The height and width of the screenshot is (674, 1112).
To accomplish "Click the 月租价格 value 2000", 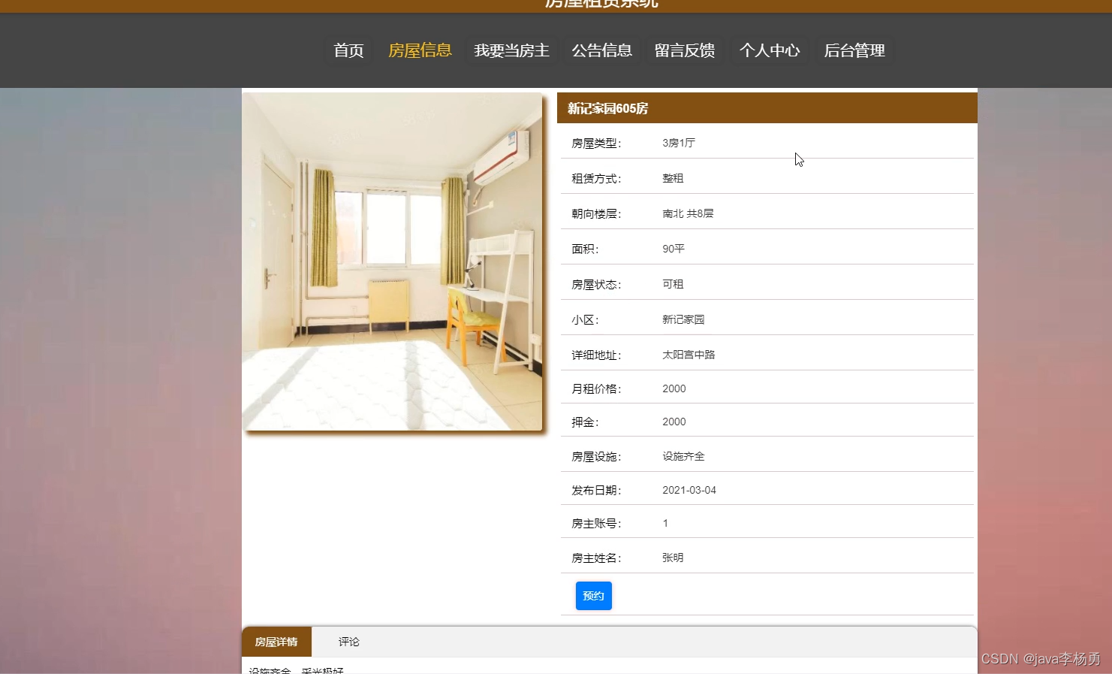I will [x=674, y=388].
